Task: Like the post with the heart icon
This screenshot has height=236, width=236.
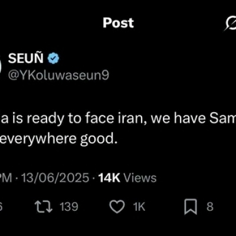Action: click(117, 206)
